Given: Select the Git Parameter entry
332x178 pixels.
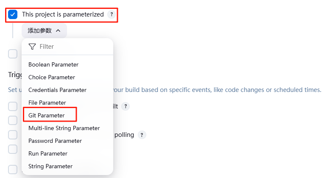Looking at the screenshot, I should pos(47,115).
